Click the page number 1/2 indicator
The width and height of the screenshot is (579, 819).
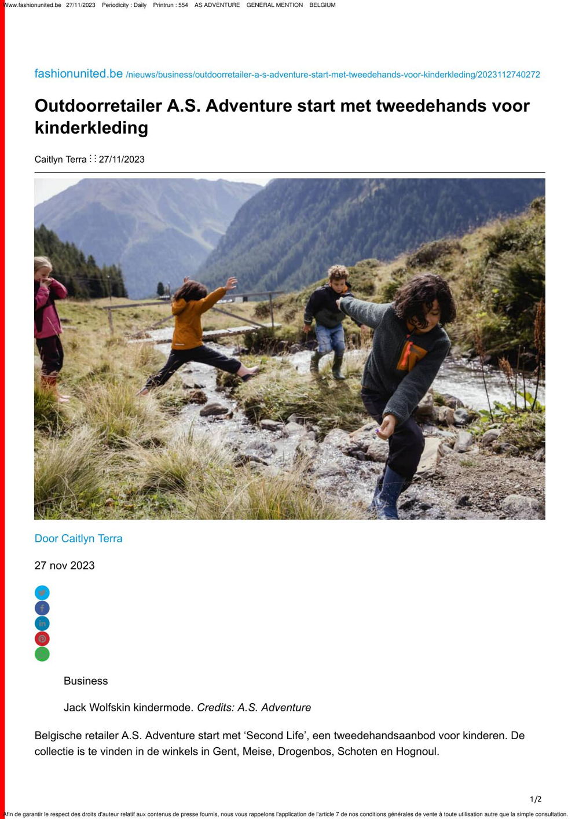(x=536, y=799)
